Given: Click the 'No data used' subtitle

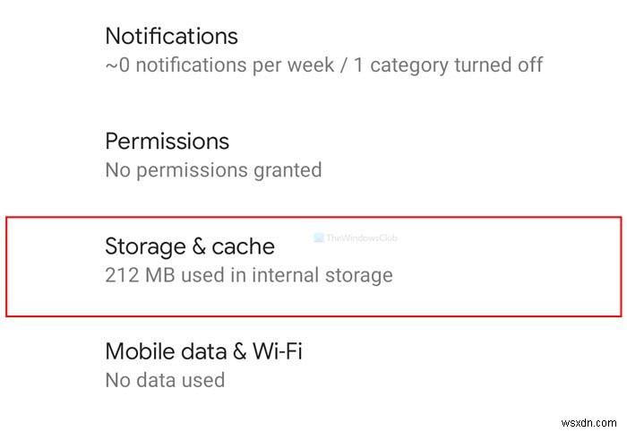Looking at the screenshot, I should pos(165,379).
